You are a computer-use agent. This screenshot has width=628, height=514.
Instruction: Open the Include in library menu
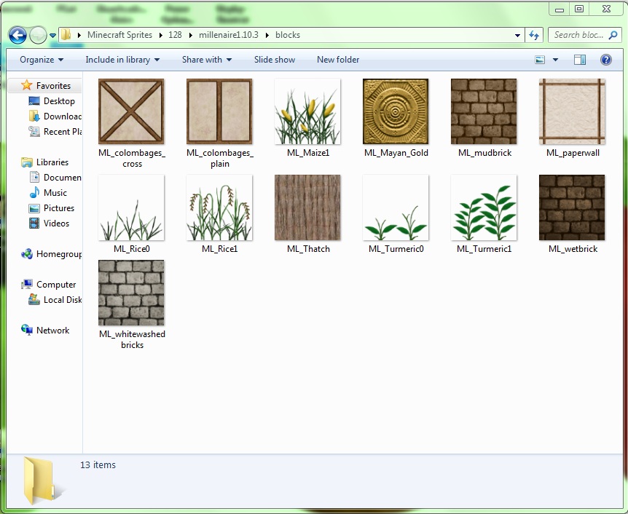[x=122, y=60]
